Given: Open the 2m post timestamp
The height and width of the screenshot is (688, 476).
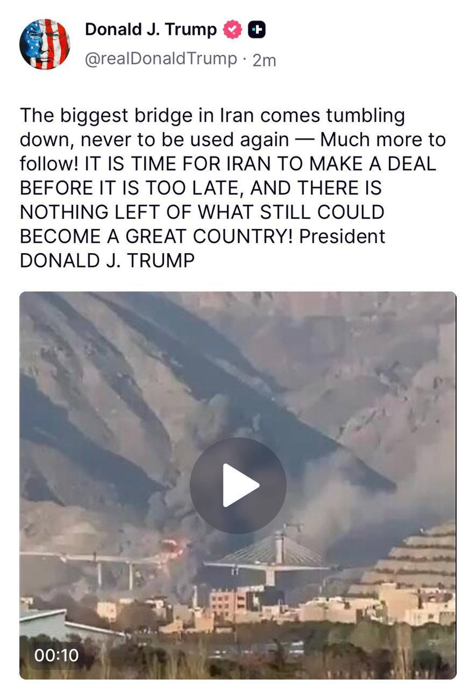Looking at the screenshot, I should tap(265, 61).
